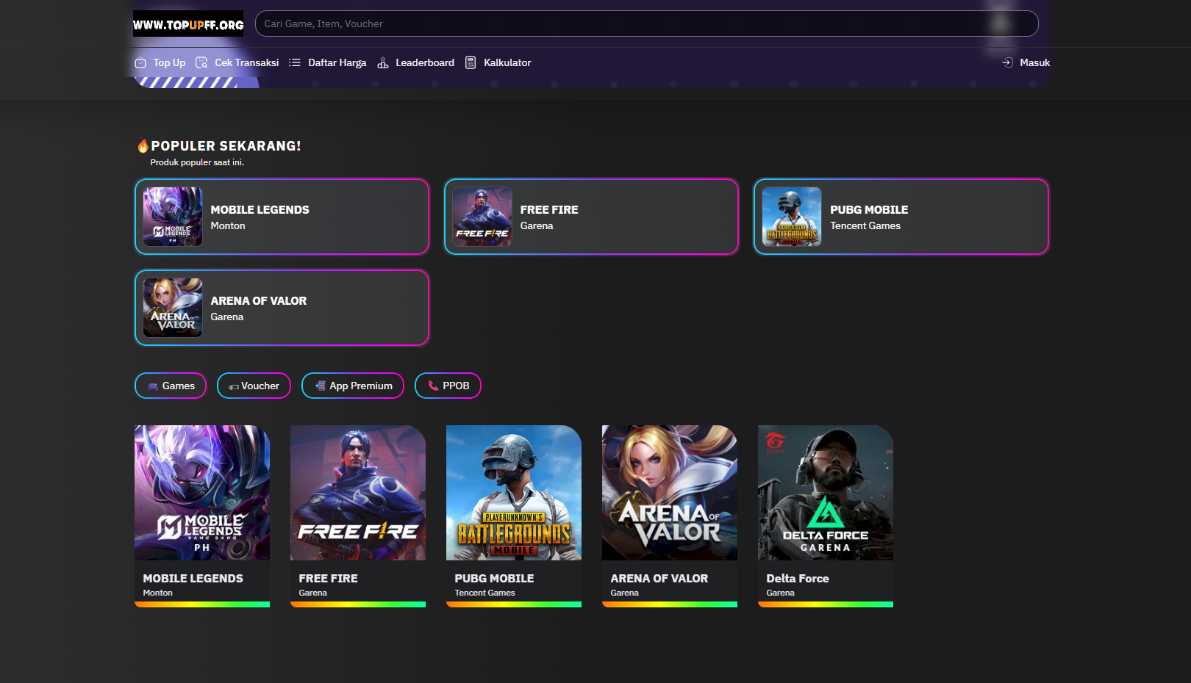Click Garena label under Delta Force card
Image resolution: width=1191 pixels, height=683 pixels.
pyautogui.click(x=780, y=593)
